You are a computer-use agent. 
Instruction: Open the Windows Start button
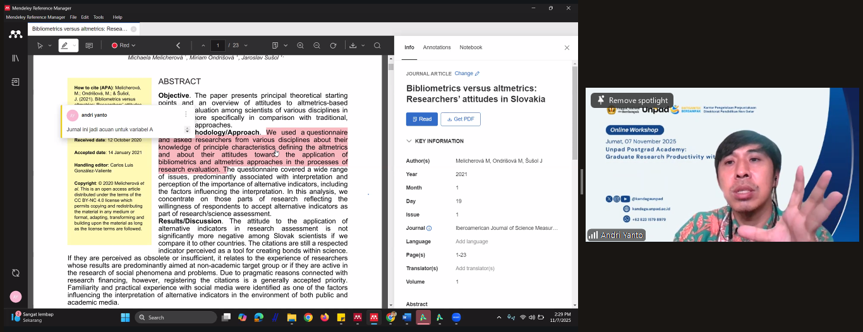pos(125,317)
